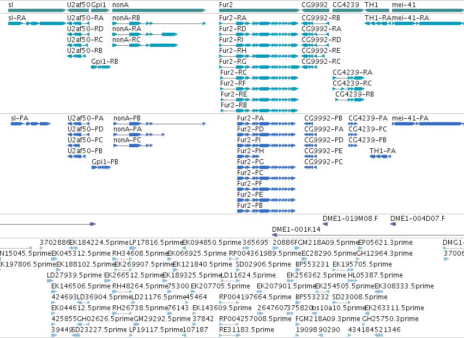The height and width of the screenshot is (338, 464).
Task: Select the CG4239 gene label
Action: click(x=346, y=5)
